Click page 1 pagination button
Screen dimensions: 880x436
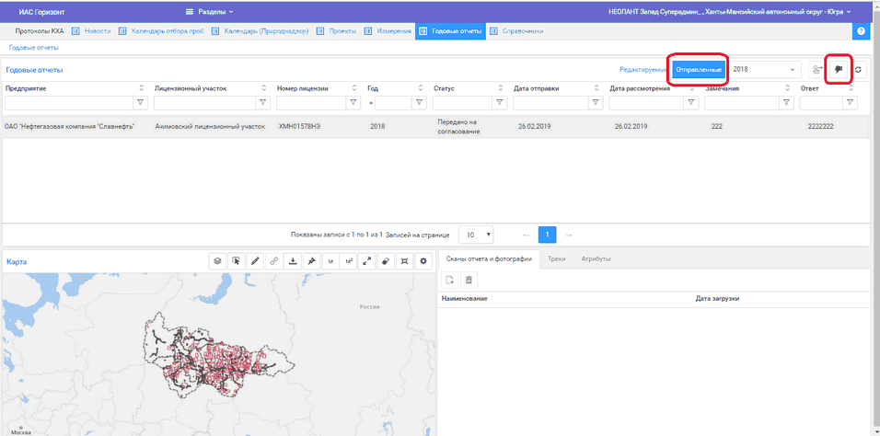tap(547, 235)
